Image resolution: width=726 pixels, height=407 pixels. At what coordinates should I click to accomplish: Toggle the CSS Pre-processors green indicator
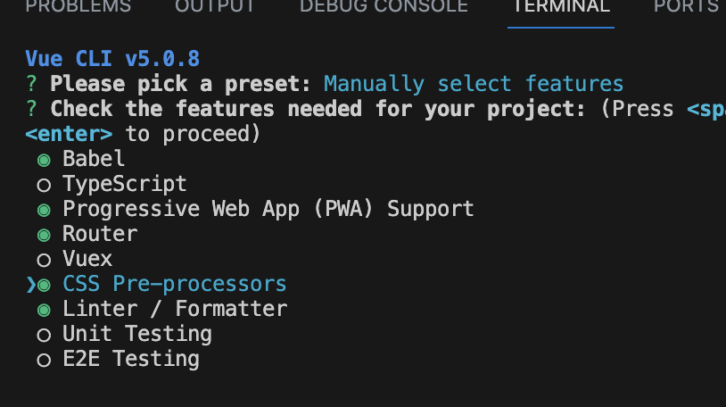tap(44, 286)
